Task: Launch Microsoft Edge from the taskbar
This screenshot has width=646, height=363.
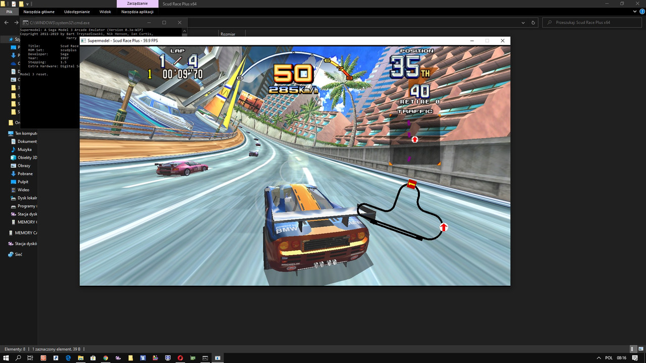Action: (68, 358)
